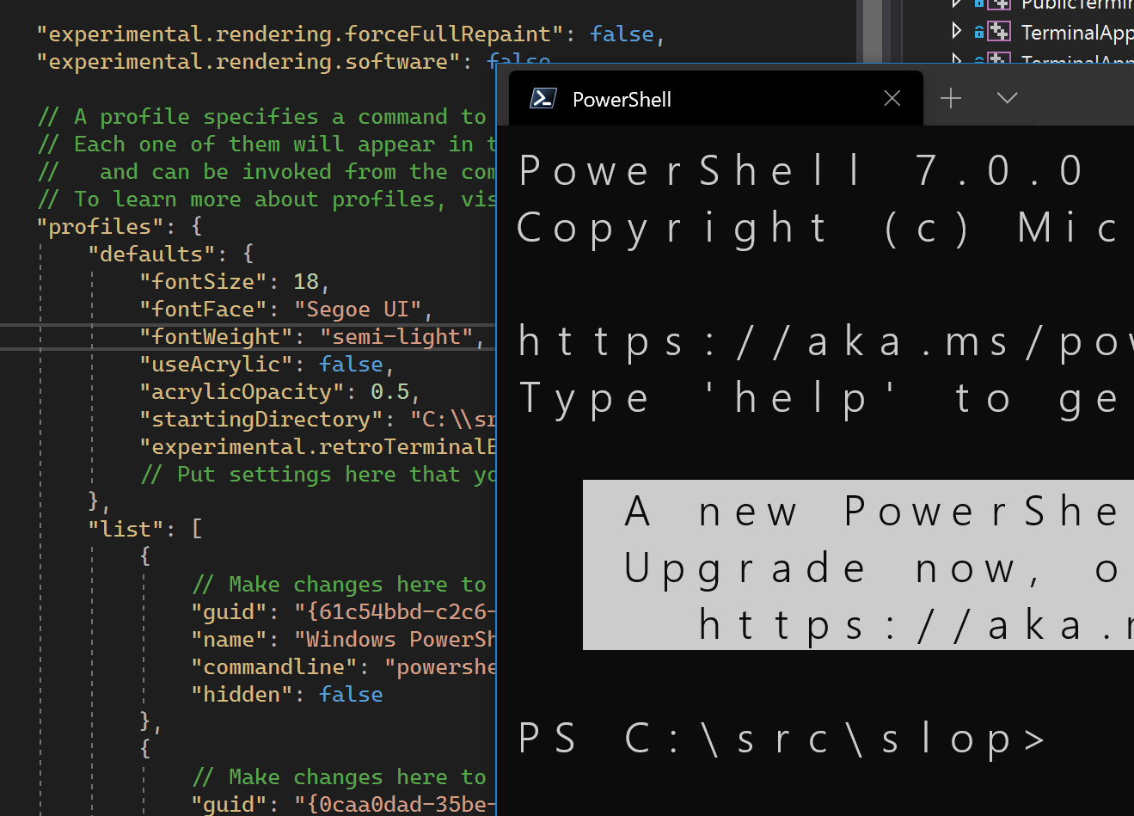Open a new terminal tab with plus button
1134x816 pixels.
[x=951, y=99]
